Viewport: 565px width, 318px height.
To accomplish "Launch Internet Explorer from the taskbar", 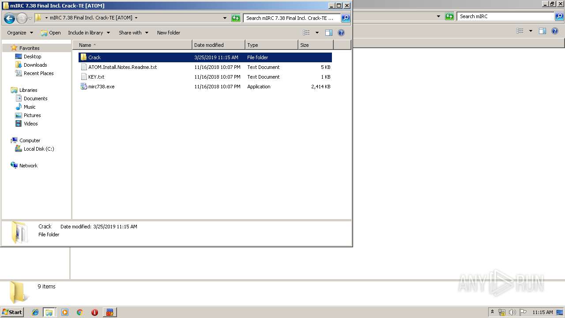I will 35,312.
